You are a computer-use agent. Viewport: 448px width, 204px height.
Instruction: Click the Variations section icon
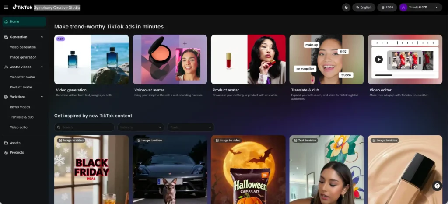point(6,97)
